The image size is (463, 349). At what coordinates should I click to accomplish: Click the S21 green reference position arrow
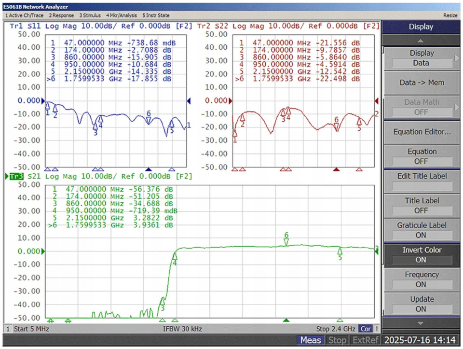(x=43, y=251)
